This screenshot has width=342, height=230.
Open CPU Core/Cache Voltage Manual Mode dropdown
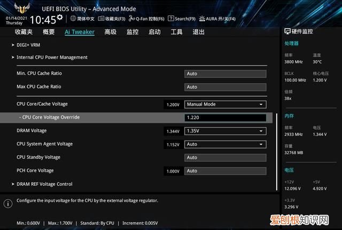point(225,104)
